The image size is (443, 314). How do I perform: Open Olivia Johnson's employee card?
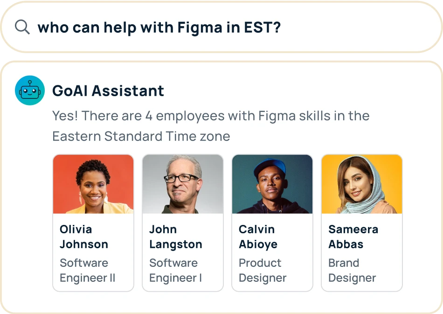[93, 222]
